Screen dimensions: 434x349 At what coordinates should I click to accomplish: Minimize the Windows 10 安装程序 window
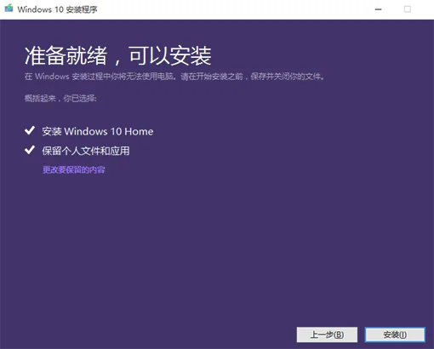pos(378,9)
